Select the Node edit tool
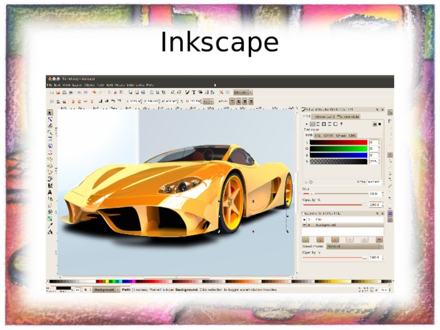This screenshot has height=330, width=440. [50, 119]
